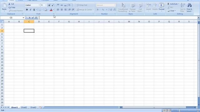Select column F header
The height and width of the screenshot is (112, 200).
[x=59, y=21]
